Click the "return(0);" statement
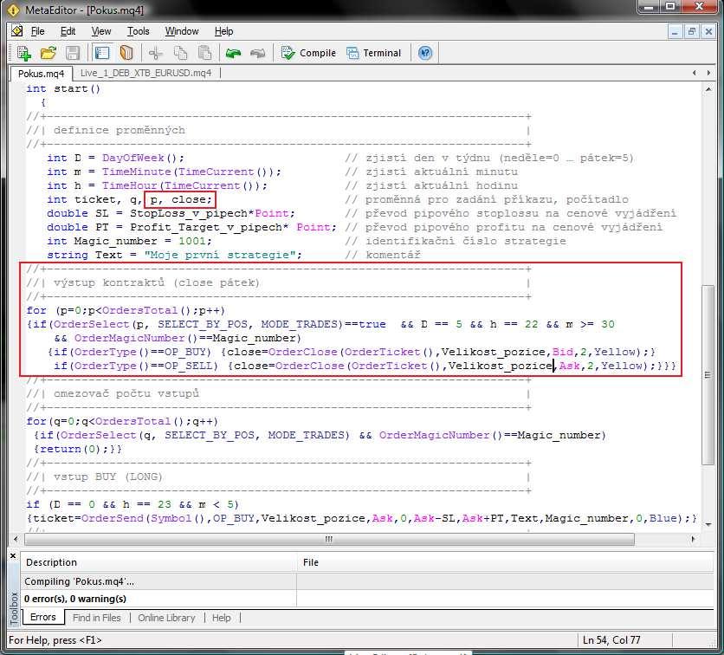Image resolution: width=724 pixels, height=655 pixels. coord(74,449)
